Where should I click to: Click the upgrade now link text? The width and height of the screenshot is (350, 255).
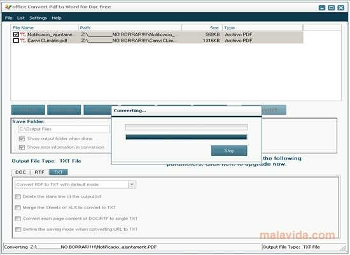(x=226, y=164)
